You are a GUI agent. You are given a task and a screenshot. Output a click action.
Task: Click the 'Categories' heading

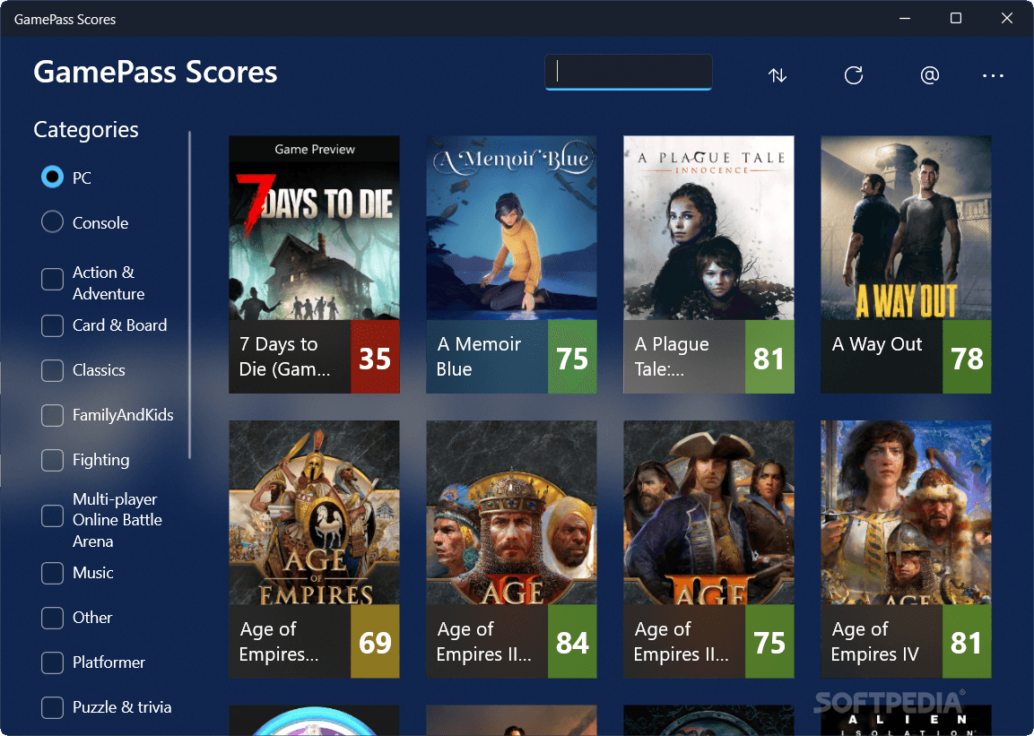point(86,130)
